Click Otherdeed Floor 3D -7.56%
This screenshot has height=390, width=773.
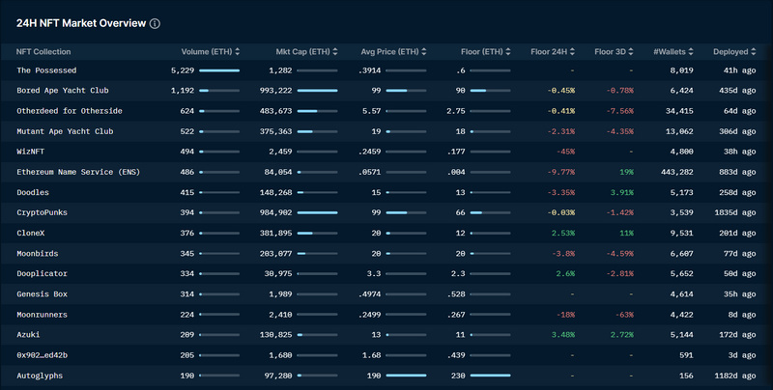coord(619,111)
